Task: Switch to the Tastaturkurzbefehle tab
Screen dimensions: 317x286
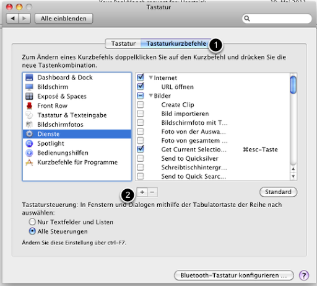Action: pos(176,43)
